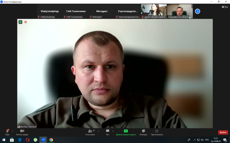Screen dimensions: 230x143
Task: Show hidden system tray icons
Action: (195, 140)
